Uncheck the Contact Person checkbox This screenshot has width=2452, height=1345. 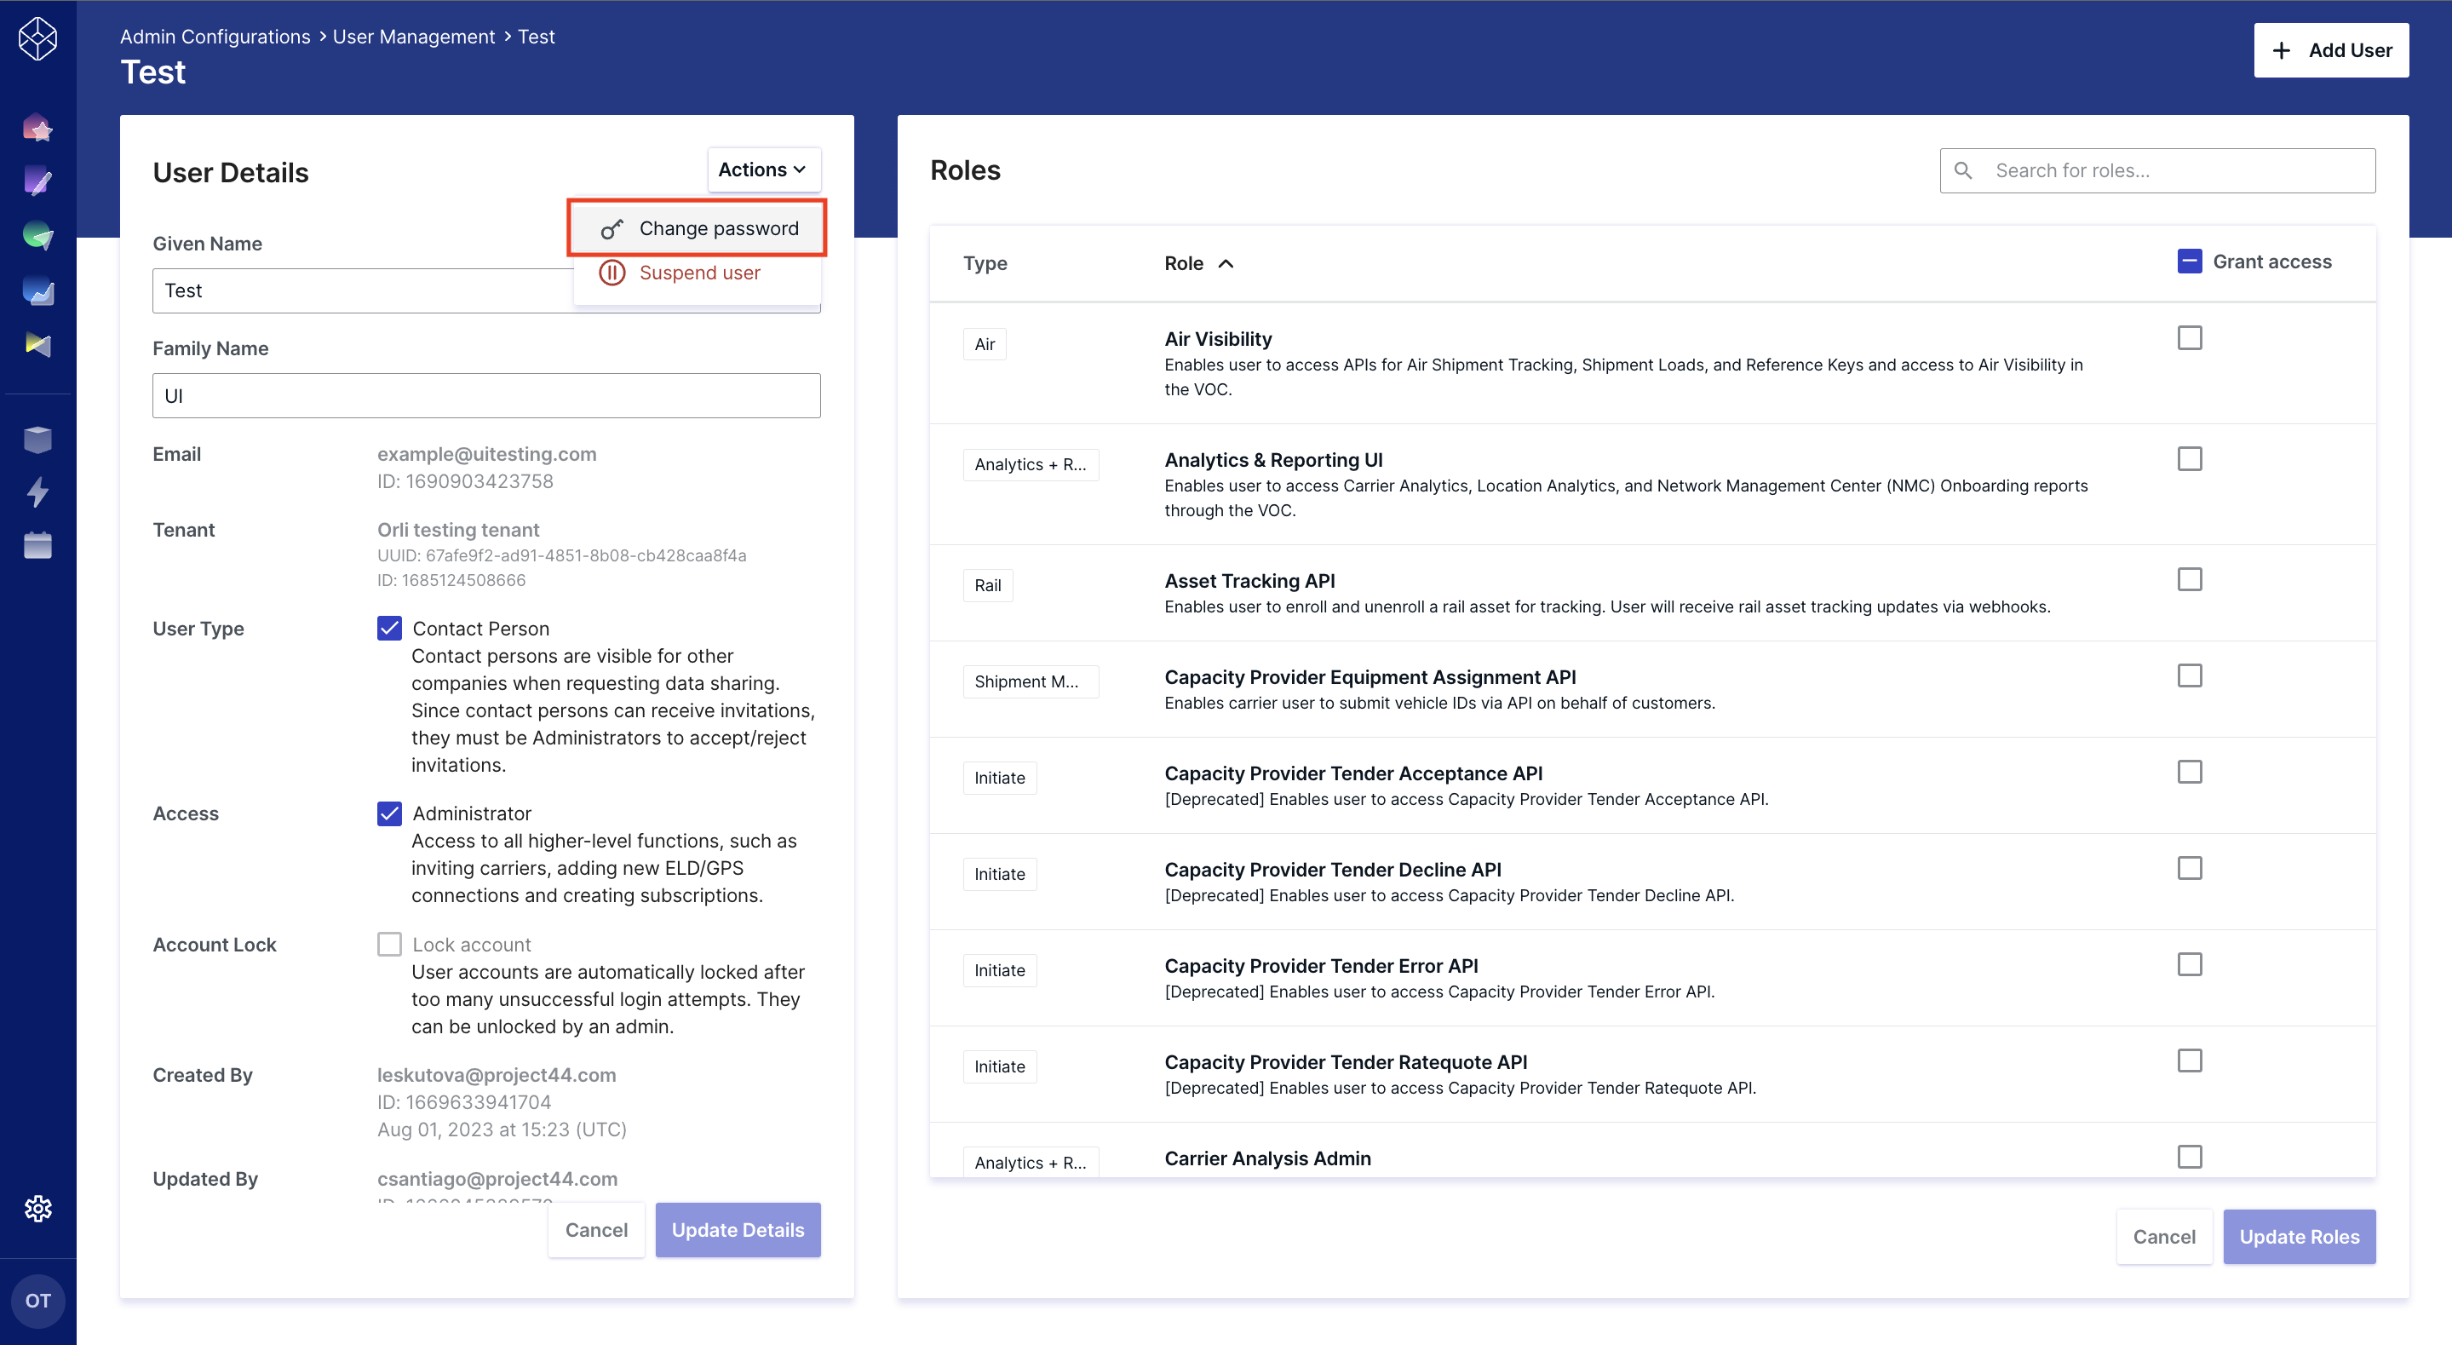tap(389, 627)
